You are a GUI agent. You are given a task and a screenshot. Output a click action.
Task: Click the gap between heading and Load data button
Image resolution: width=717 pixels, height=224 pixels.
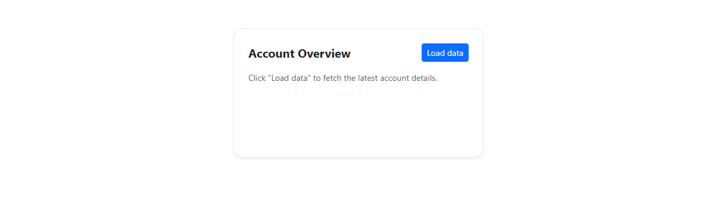coord(386,53)
